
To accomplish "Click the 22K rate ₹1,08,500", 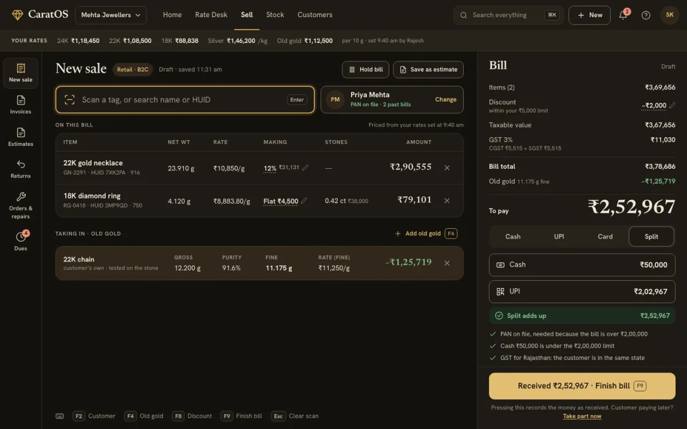I will tap(130, 41).
